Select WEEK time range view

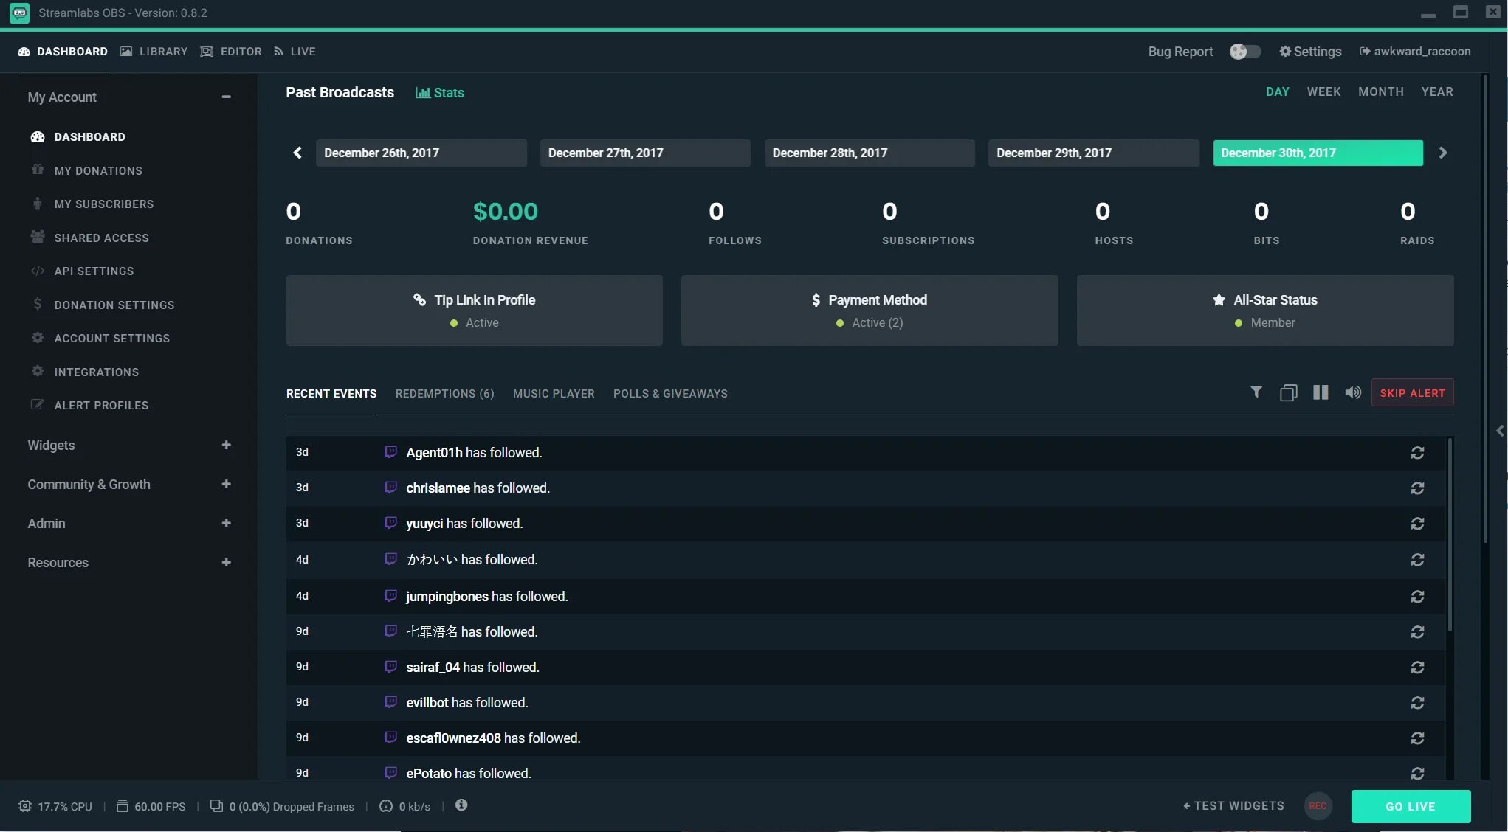(x=1323, y=92)
